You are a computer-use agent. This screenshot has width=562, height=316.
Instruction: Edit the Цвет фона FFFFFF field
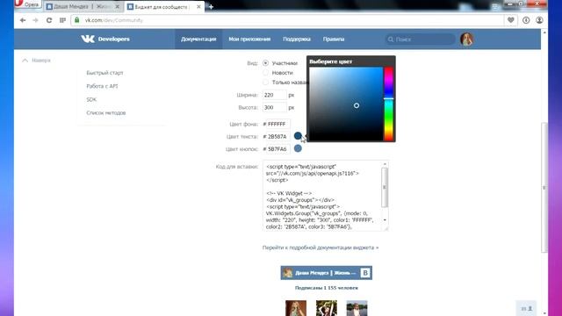coord(277,124)
